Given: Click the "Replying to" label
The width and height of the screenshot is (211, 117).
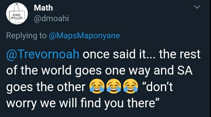Looking at the screenshot, I should 26,36.
